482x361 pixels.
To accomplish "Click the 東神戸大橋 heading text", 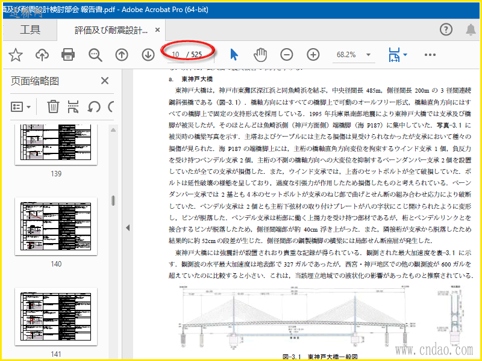I will point(197,79).
